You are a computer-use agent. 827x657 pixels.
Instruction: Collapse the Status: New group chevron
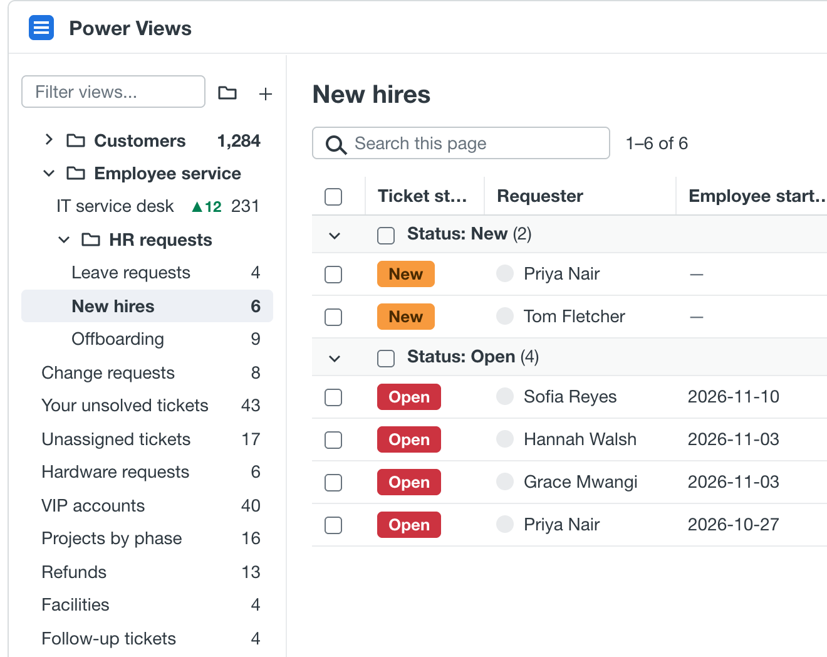335,236
